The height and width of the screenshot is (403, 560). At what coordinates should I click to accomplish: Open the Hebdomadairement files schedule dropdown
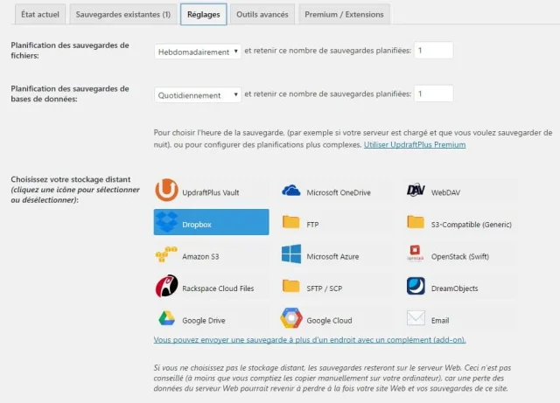(198, 52)
